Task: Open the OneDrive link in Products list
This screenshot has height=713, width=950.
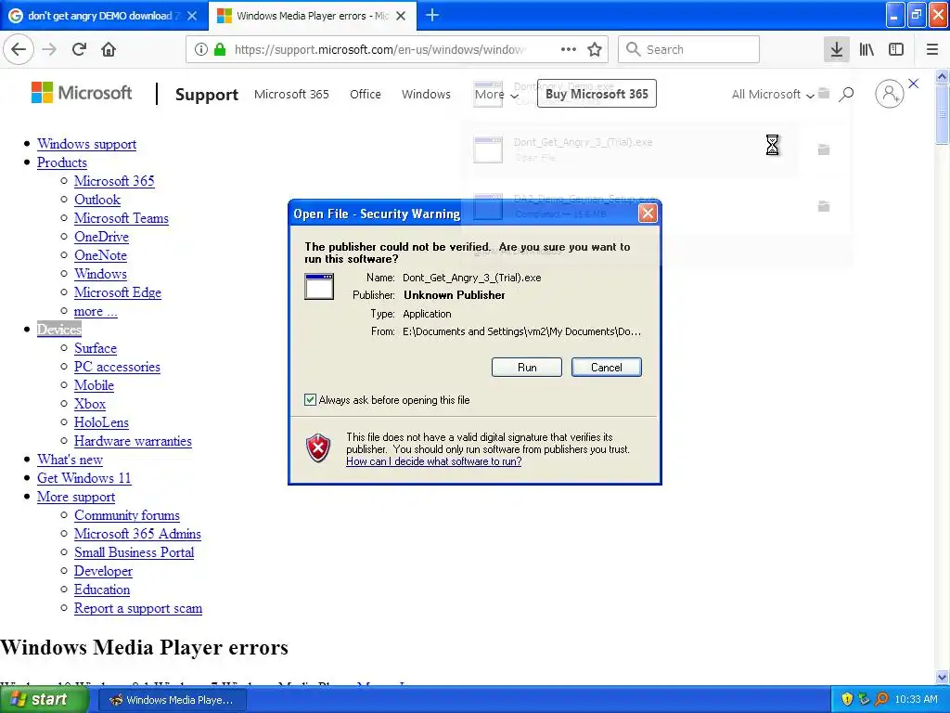Action: pos(101,237)
